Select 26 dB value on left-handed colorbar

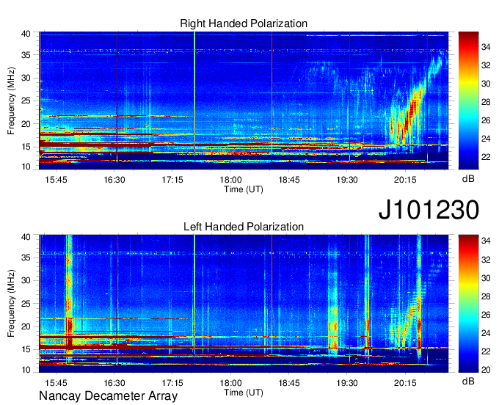[486, 315]
